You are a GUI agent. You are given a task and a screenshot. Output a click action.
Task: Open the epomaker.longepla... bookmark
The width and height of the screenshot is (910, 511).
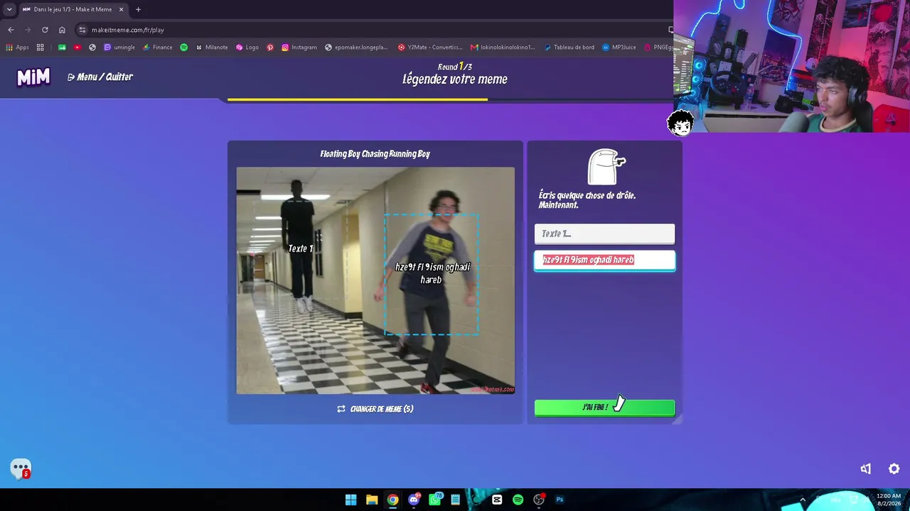tap(356, 48)
